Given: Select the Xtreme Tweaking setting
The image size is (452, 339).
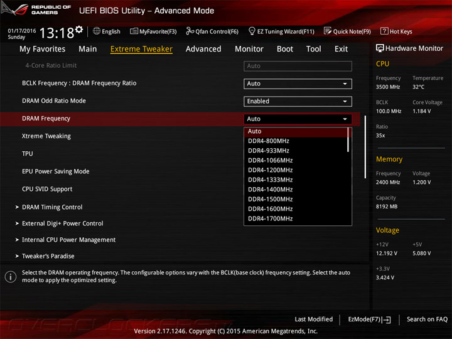Looking at the screenshot, I should (46, 136).
